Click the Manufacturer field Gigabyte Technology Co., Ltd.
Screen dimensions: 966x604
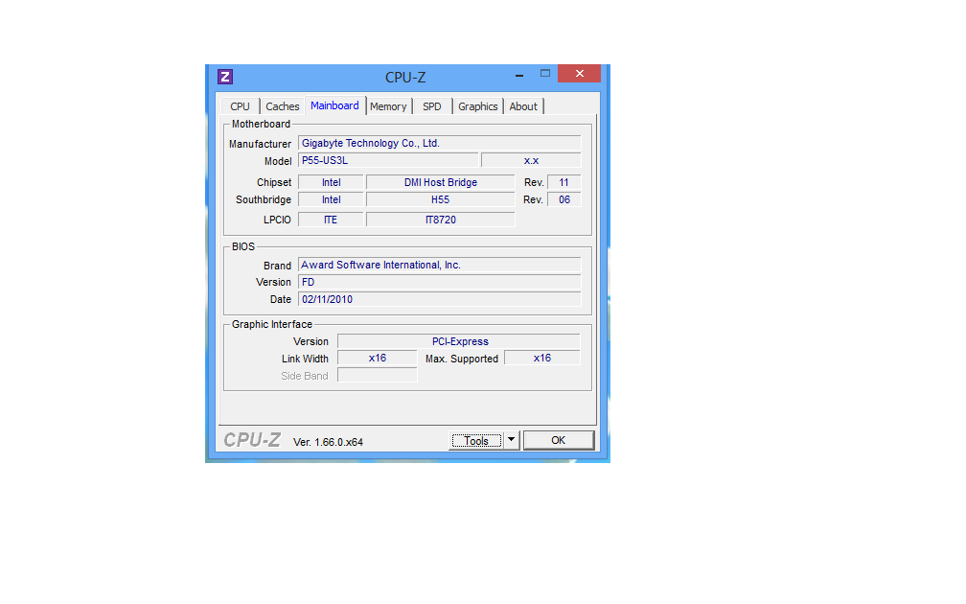(439, 143)
